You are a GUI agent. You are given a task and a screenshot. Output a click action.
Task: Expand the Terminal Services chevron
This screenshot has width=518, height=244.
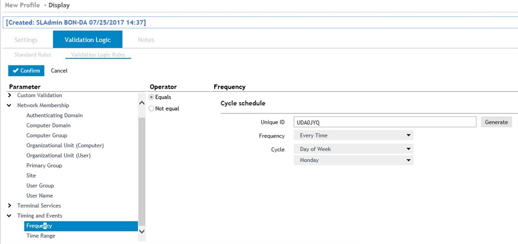coord(9,205)
